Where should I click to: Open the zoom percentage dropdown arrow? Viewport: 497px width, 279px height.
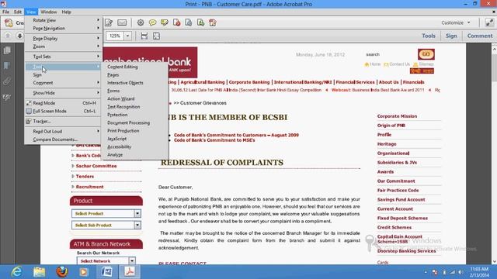point(127,36)
